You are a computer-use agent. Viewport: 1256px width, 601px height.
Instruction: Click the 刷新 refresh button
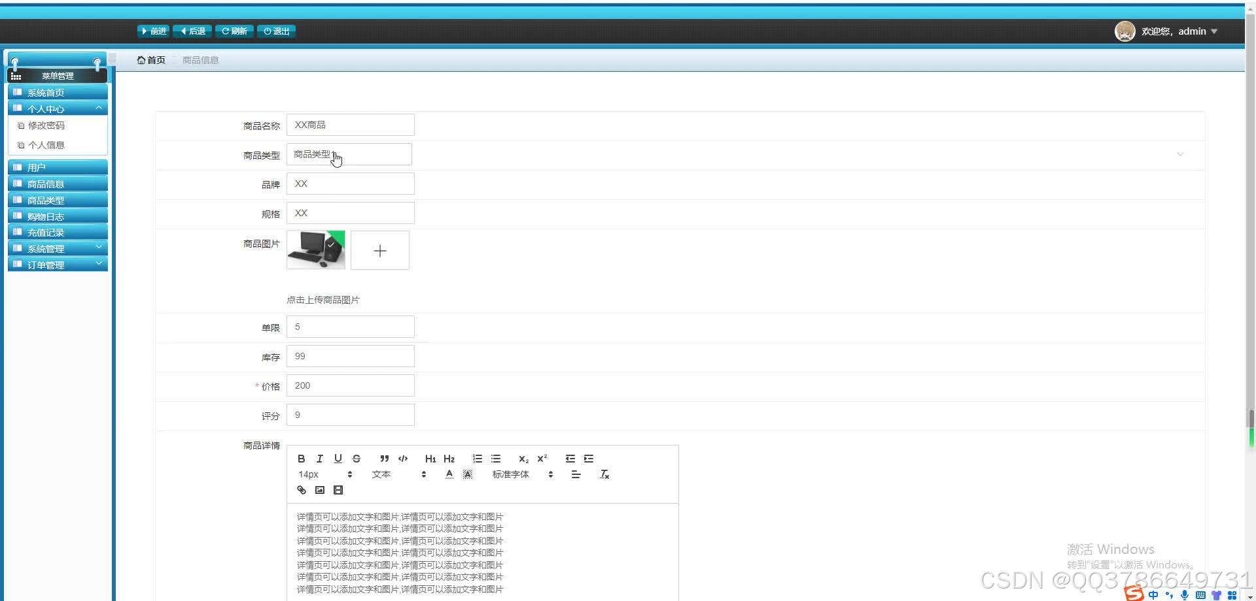(x=234, y=31)
